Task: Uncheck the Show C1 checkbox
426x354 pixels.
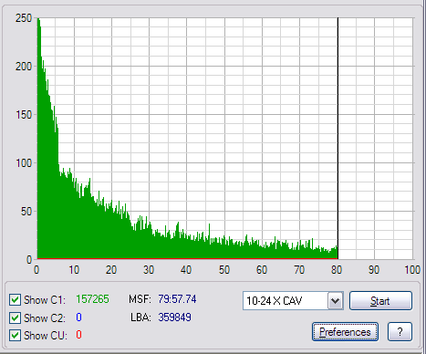Action: [15, 299]
